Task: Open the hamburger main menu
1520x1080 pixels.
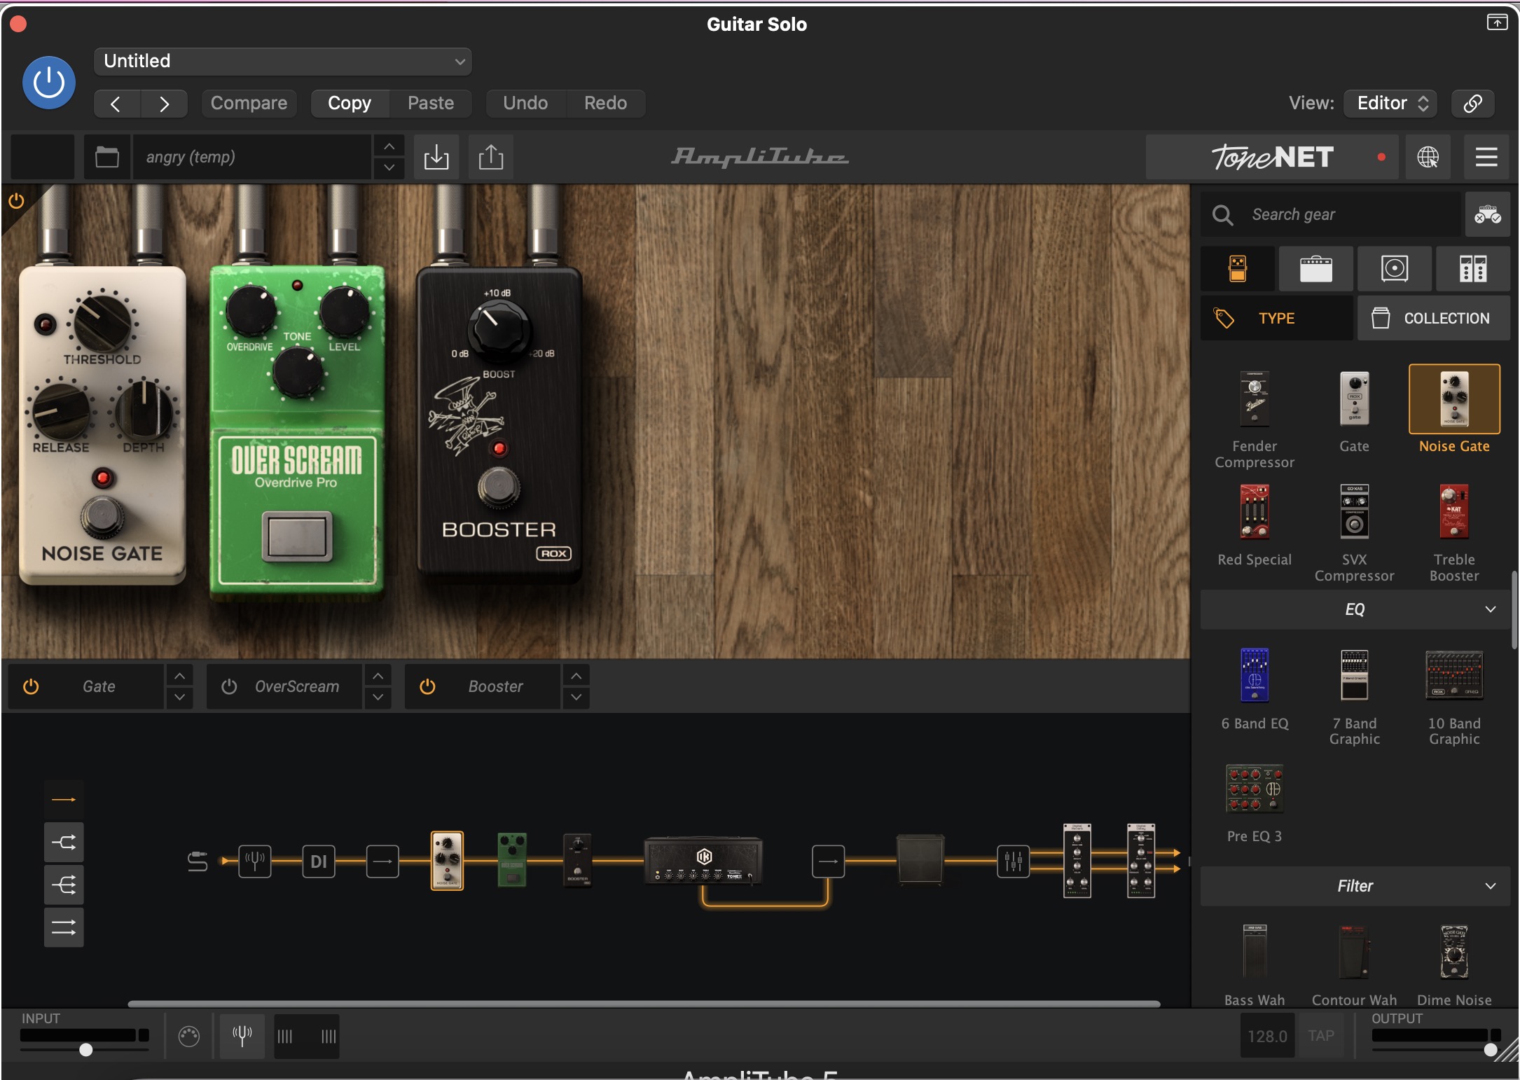Action: click(x=1486, y=157)
